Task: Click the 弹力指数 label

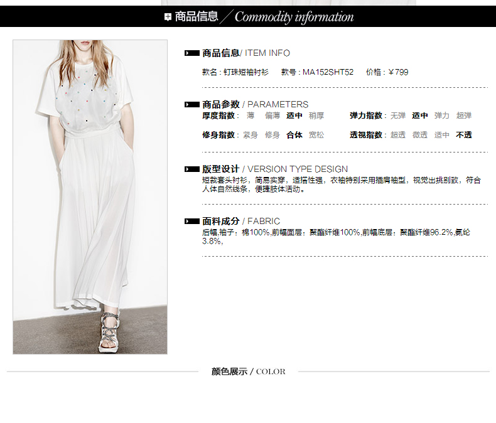Action: [366, 115]
